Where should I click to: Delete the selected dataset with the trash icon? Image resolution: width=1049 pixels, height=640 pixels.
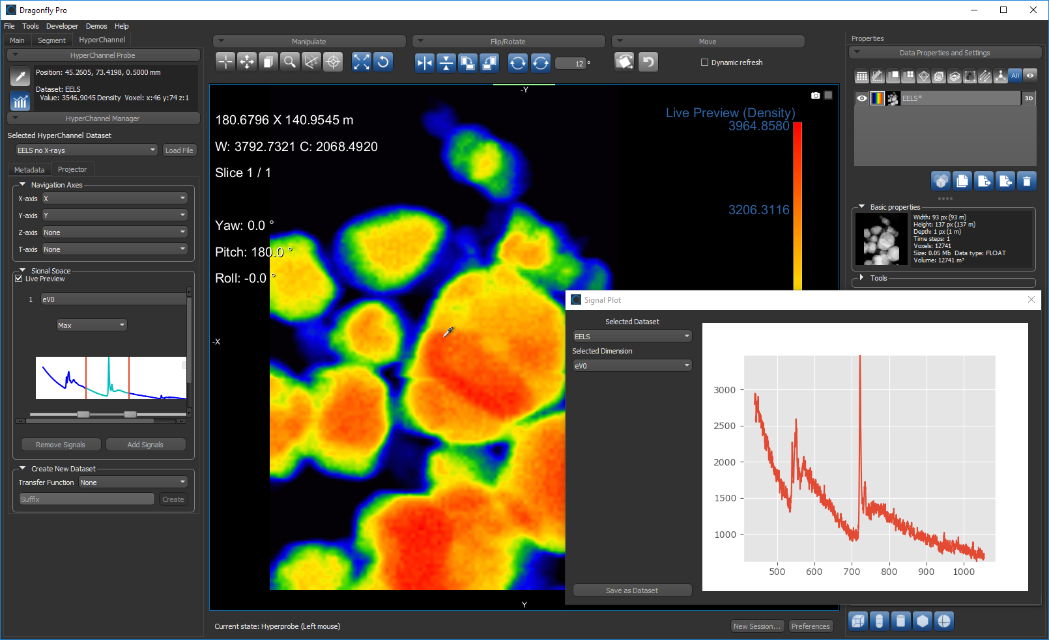(x=1026, y=180)
